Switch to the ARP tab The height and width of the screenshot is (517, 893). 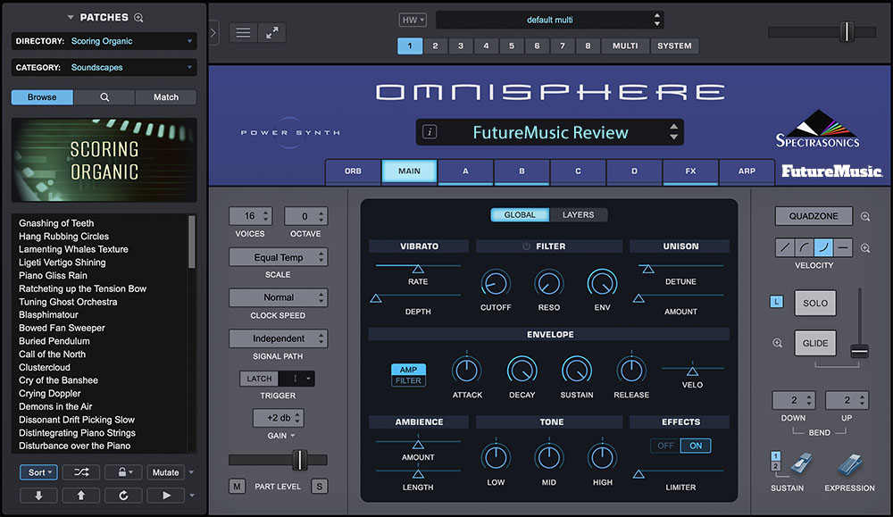point(747,171)
